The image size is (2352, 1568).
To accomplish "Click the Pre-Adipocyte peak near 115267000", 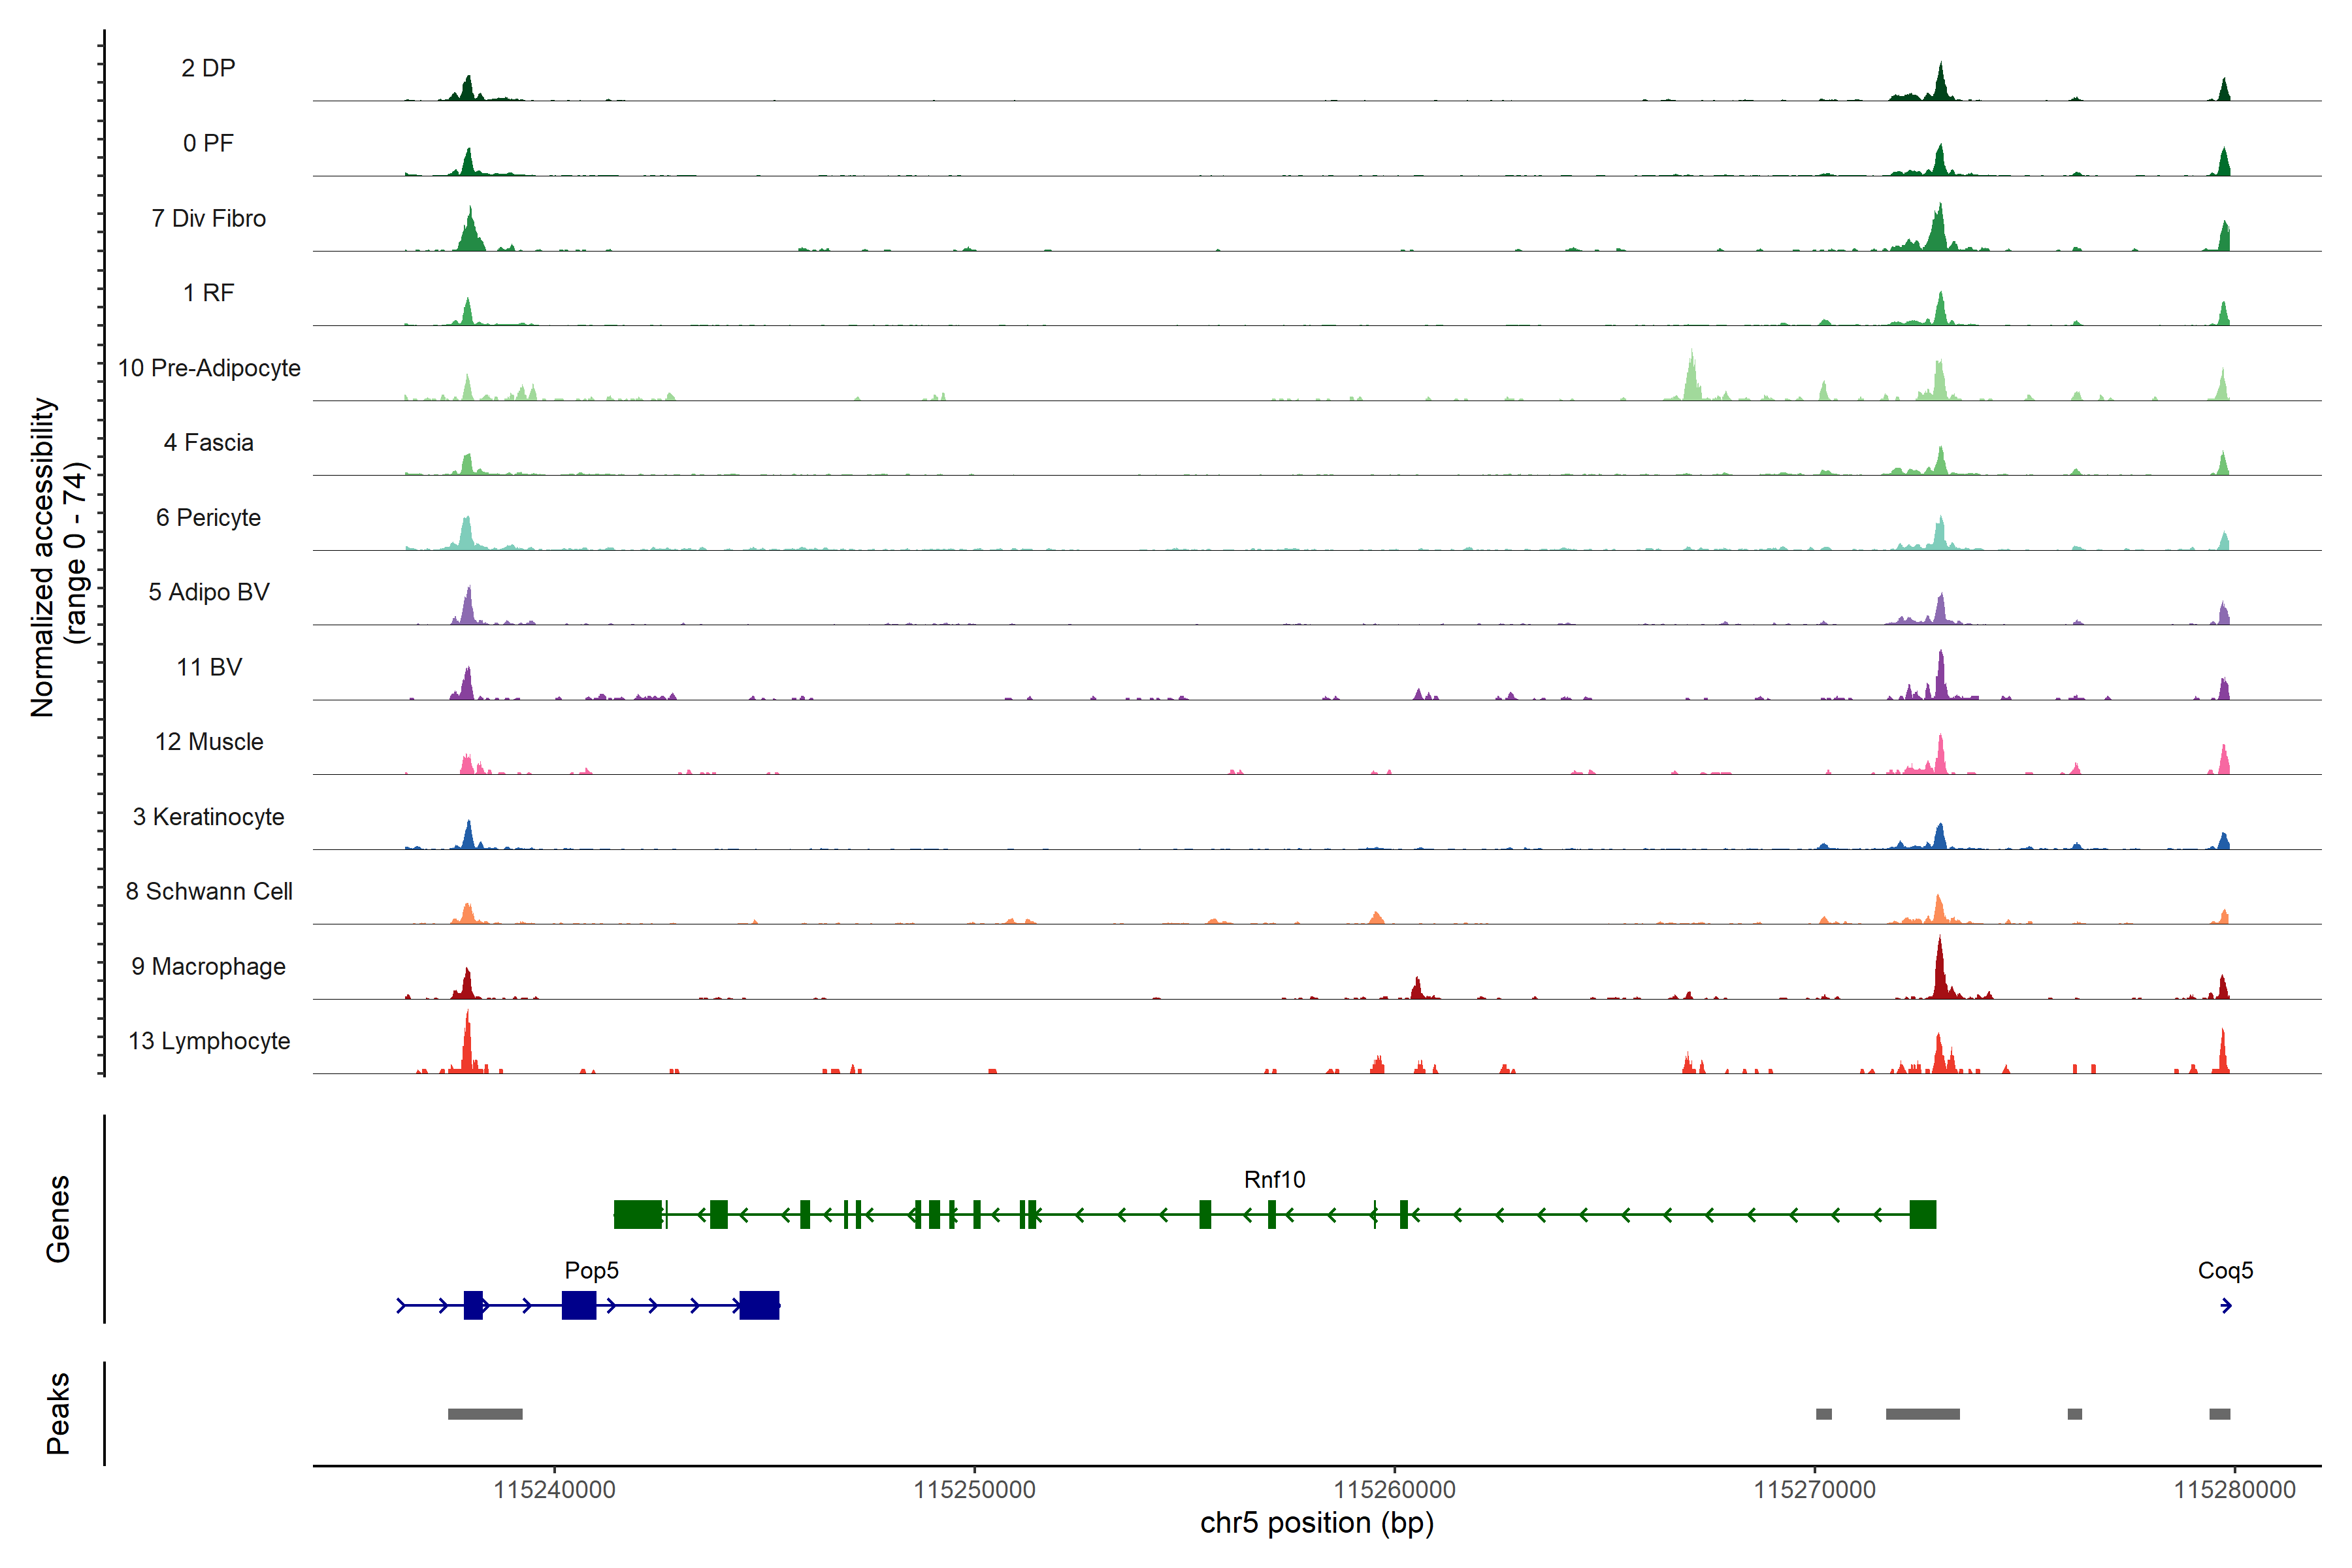I will 1691,380.
